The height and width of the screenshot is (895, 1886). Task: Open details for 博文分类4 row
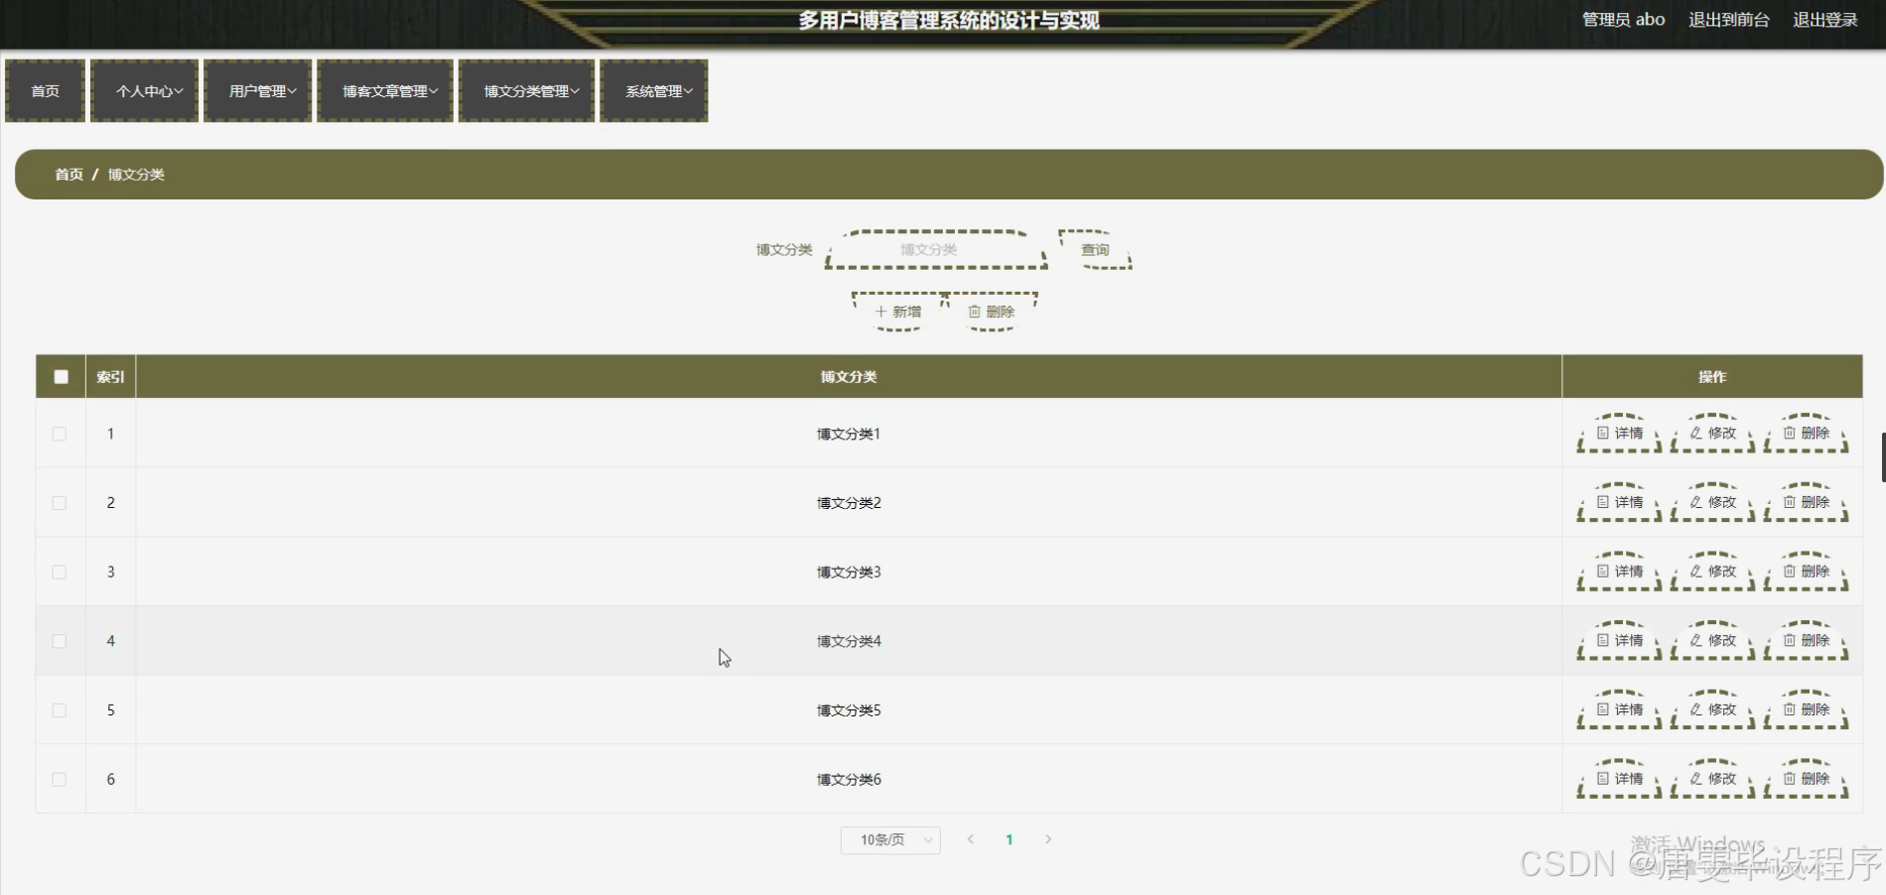[1619, 641]
